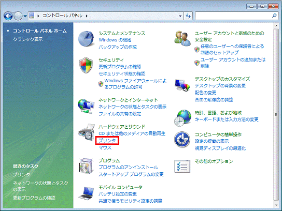The width and height of the screenshot is (282, 211).
Task: Open キーボードまたは入力方法の変更 link
Action: [227, 119]
